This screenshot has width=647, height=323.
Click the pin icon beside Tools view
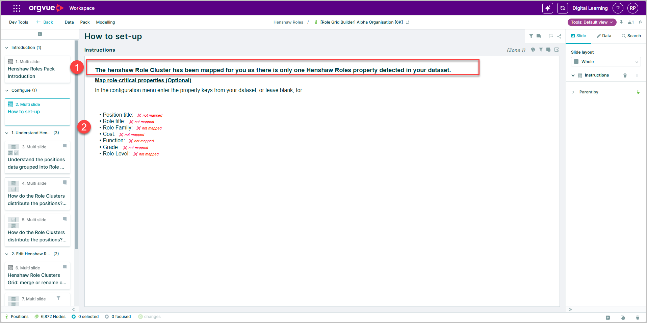click(621, 22)
